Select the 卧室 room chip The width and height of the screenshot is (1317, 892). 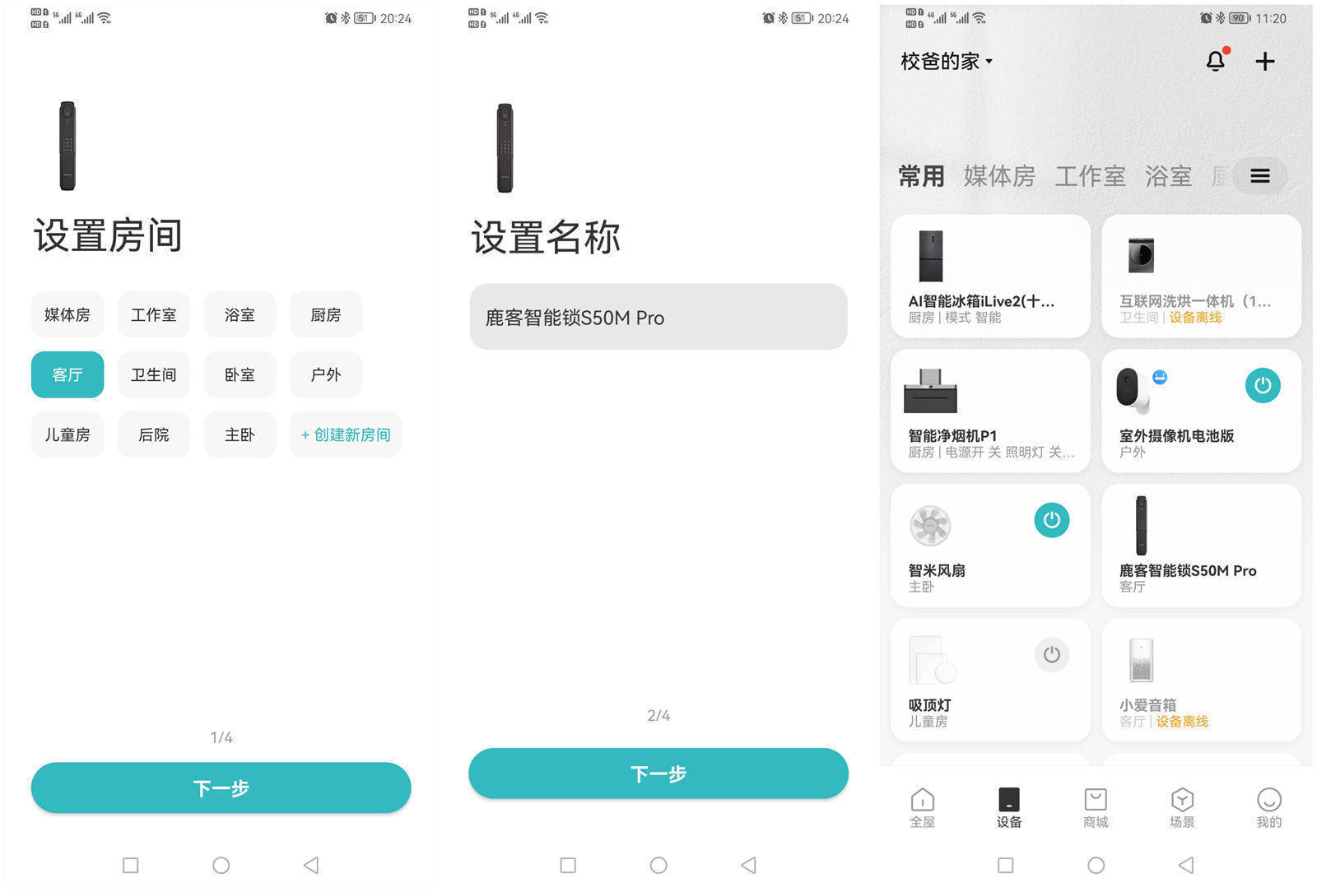[x=240, y=374]
